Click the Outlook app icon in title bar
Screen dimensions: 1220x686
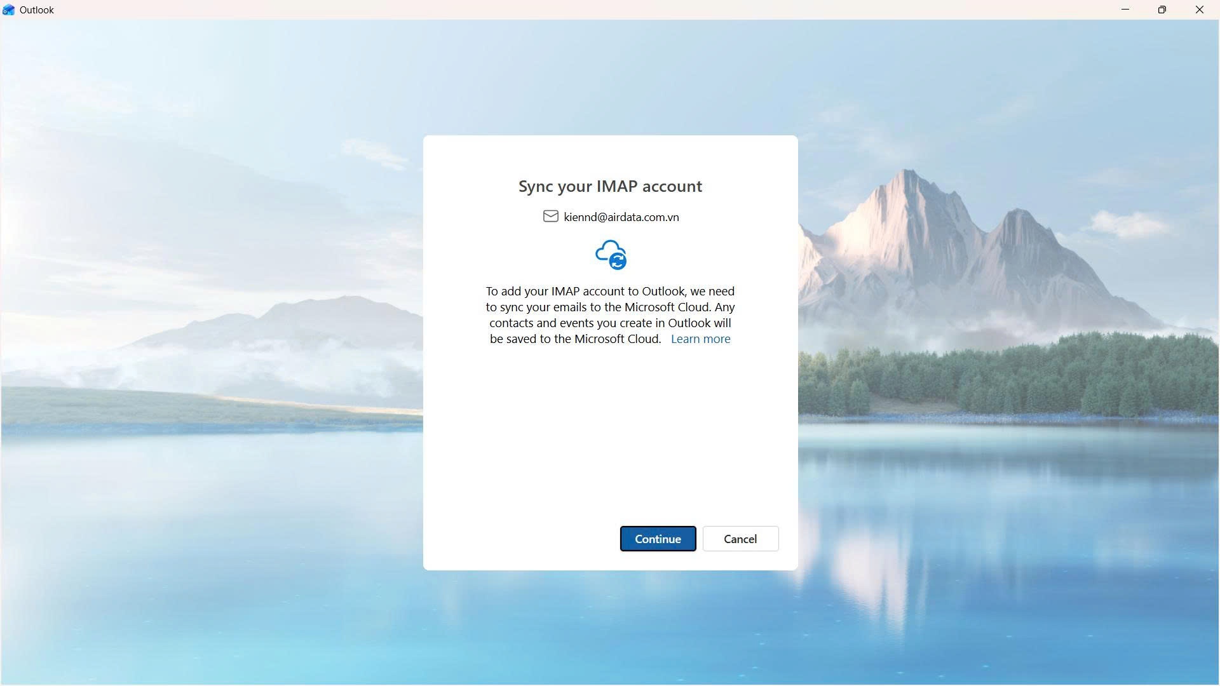[x=8, y=10]
